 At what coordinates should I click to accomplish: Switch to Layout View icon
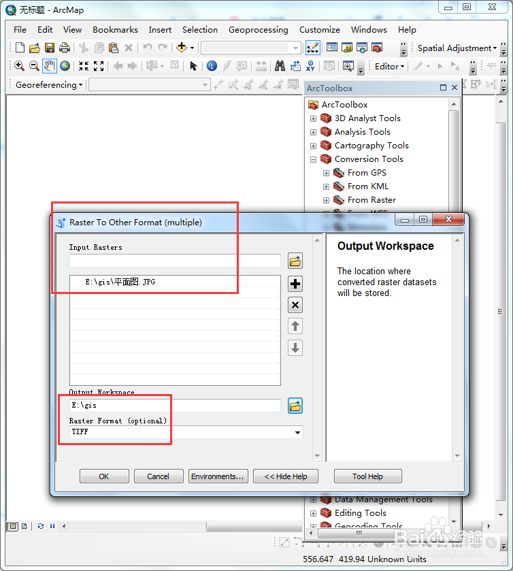pyautogui.click(x=24, y=526)
